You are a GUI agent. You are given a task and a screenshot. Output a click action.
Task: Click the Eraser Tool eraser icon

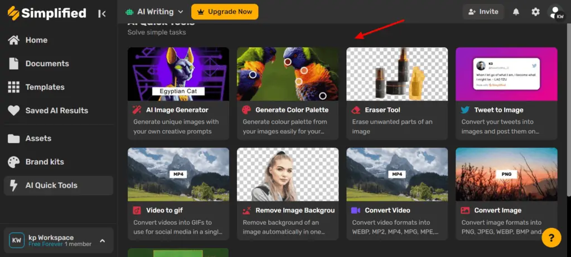(356, 110)
